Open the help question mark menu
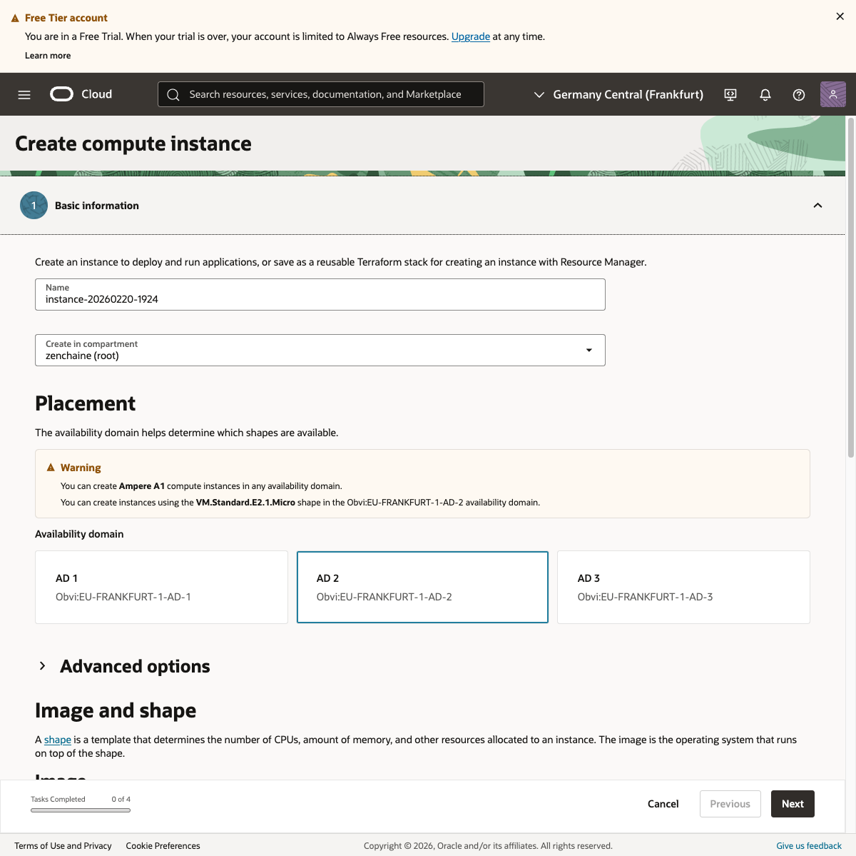The image size is (856, 856). pyautogui.click(x=799, y=94)
